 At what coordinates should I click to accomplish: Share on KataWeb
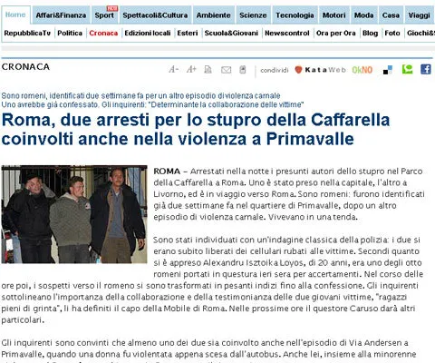coord(320,70)
